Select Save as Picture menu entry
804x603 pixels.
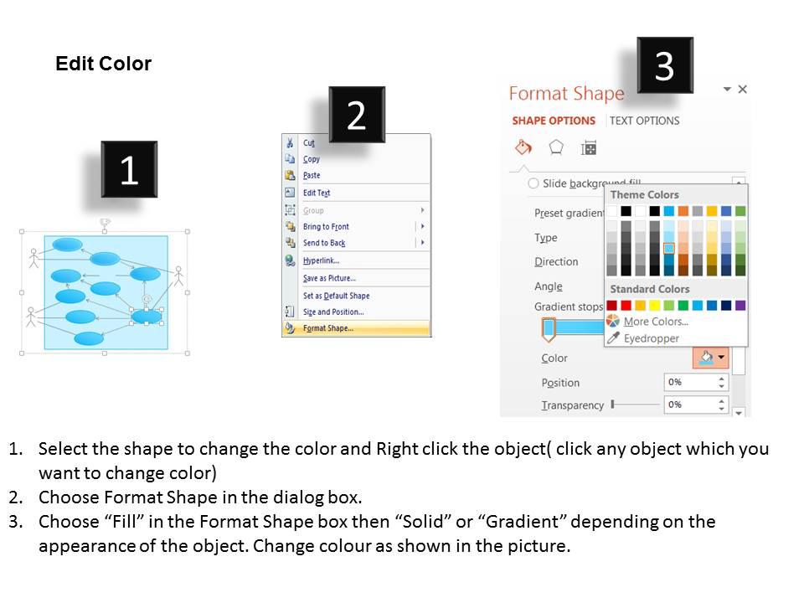click(329, 278)
